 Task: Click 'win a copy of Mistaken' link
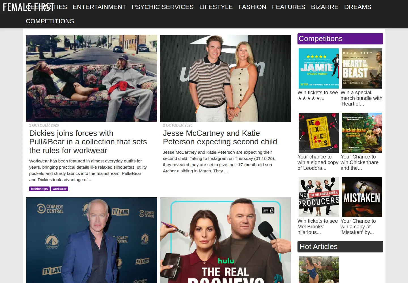click(358, 227)
